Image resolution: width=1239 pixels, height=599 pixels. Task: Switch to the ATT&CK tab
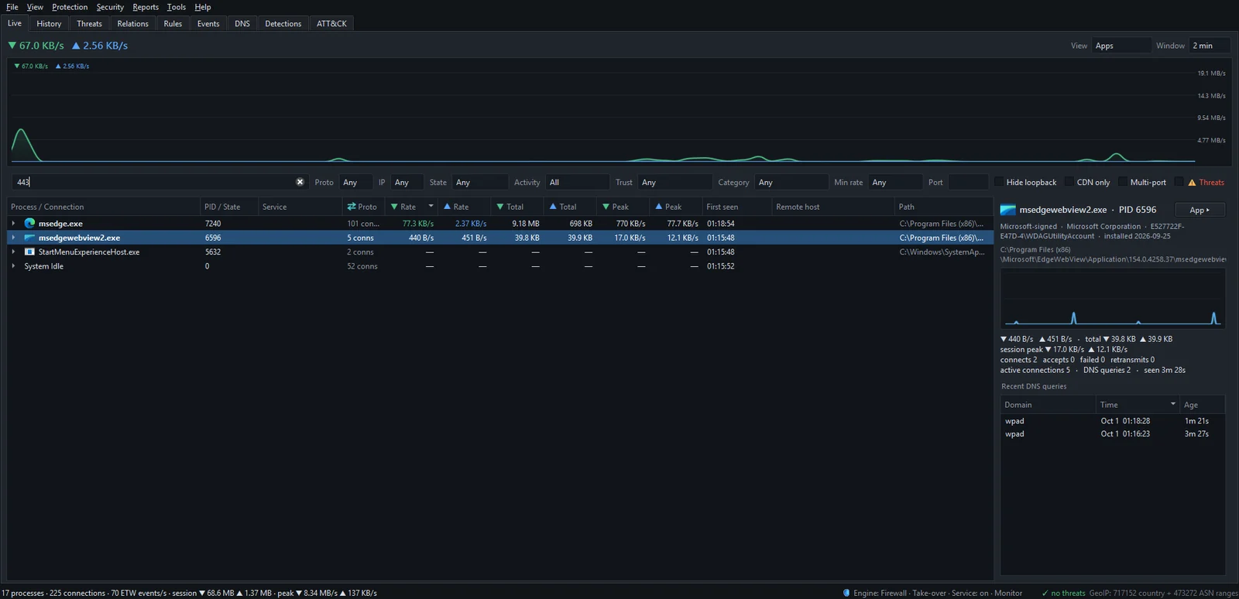pyautogui.click(x=331, y=24)
